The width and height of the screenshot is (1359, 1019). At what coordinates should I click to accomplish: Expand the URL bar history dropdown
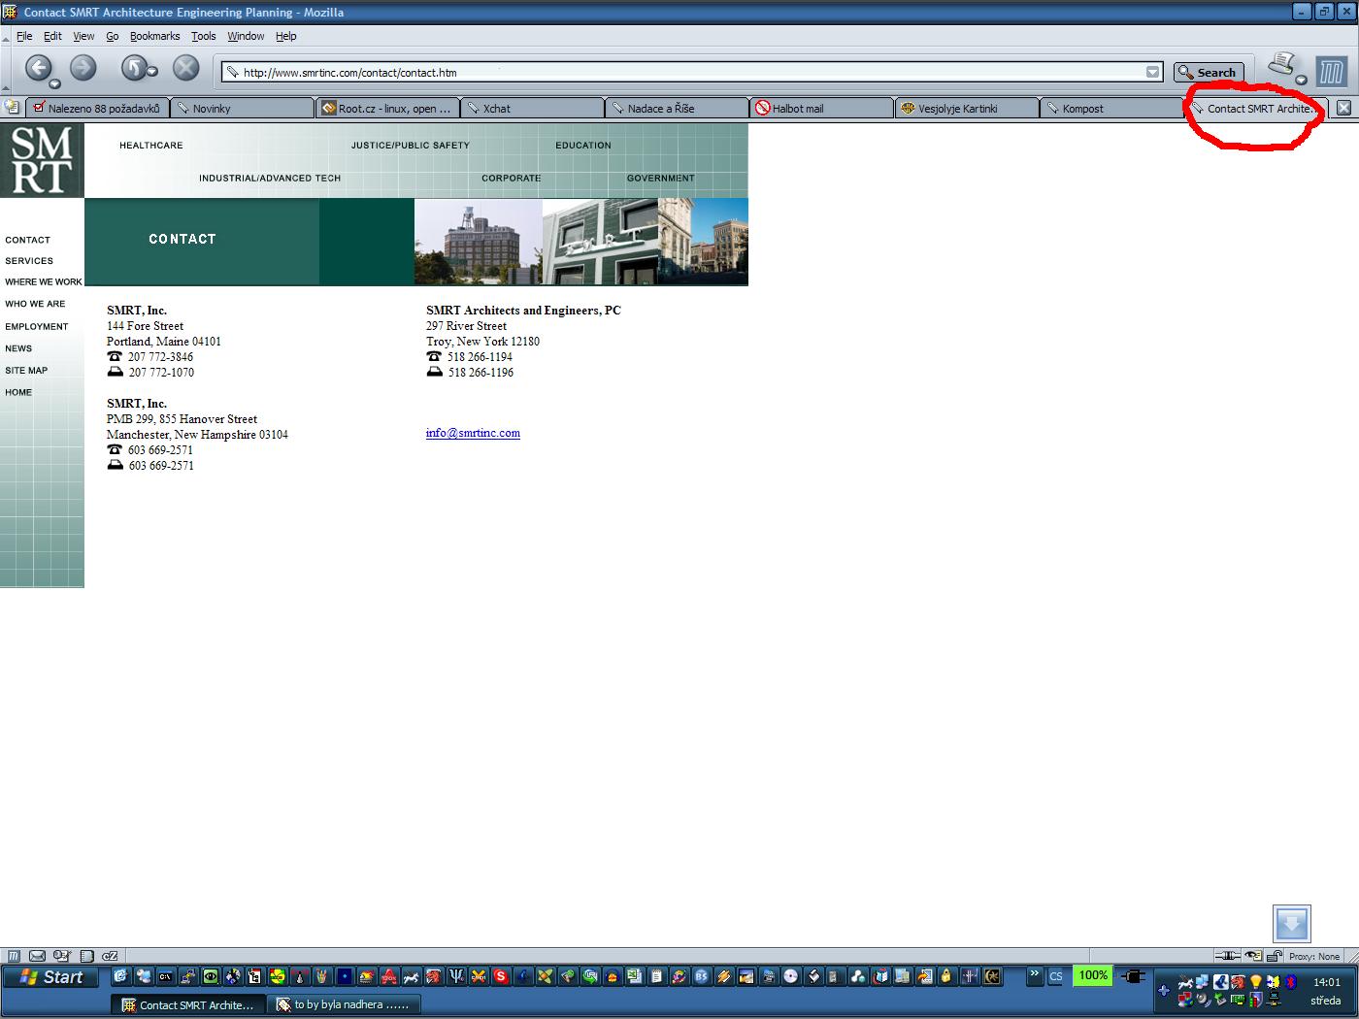point(1152,72)
